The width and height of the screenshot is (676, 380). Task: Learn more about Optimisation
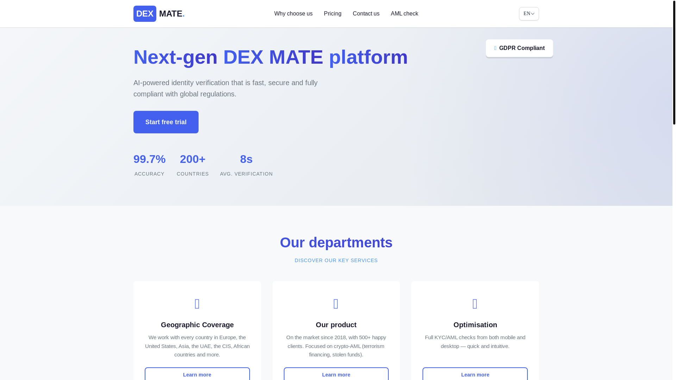point(475,374)
